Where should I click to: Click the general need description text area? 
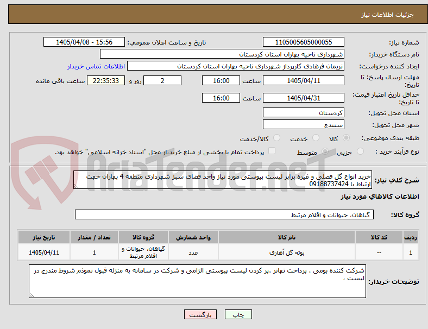[223, 180]
